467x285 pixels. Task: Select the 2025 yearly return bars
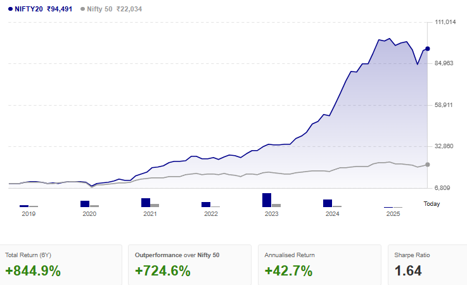pos(393,207)
